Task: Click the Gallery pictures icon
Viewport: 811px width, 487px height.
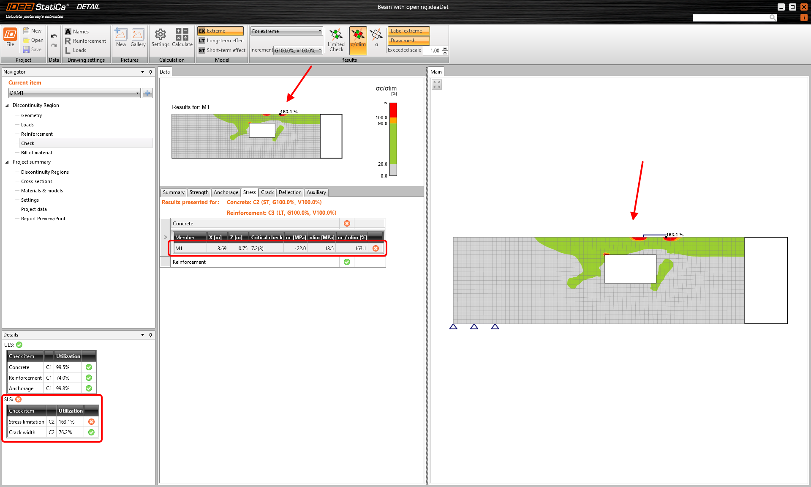Action: click(x=138, y=37)
